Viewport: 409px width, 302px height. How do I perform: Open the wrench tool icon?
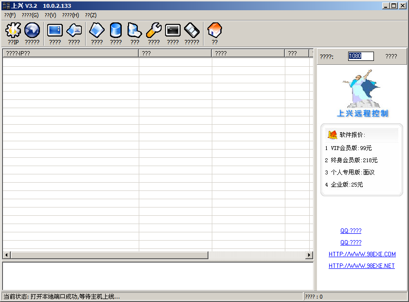point(154,31)
